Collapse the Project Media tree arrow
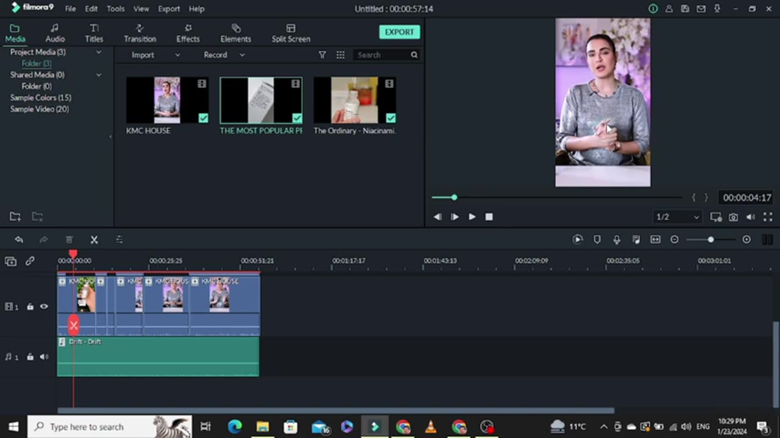The image size is (780, 438). tap(98, 52)
